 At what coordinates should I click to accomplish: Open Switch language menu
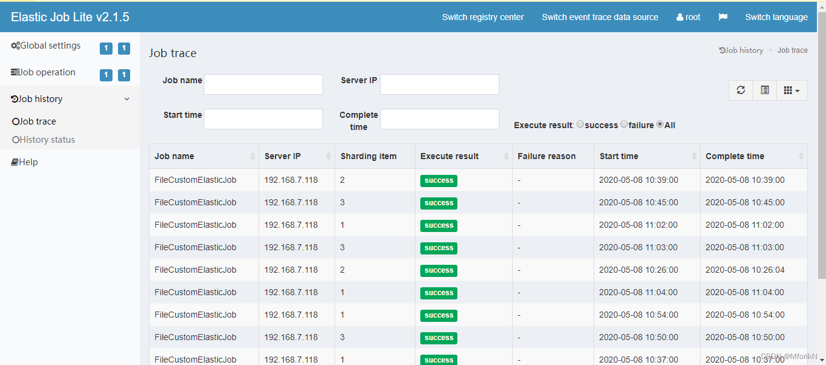777,17
